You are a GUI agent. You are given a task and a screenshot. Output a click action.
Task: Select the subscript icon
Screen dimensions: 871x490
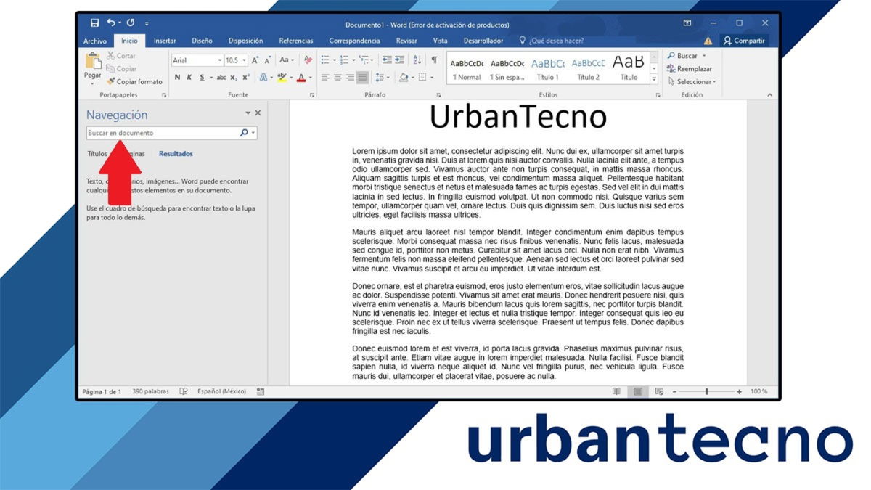(x=232, y=77)
